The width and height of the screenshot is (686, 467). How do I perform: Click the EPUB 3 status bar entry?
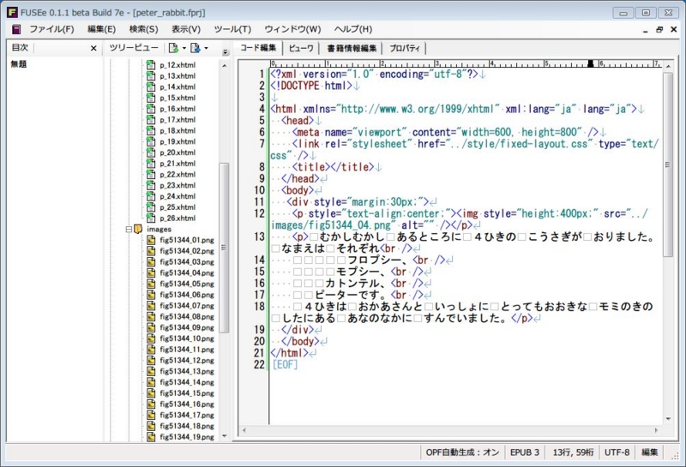tap(525, 452)
